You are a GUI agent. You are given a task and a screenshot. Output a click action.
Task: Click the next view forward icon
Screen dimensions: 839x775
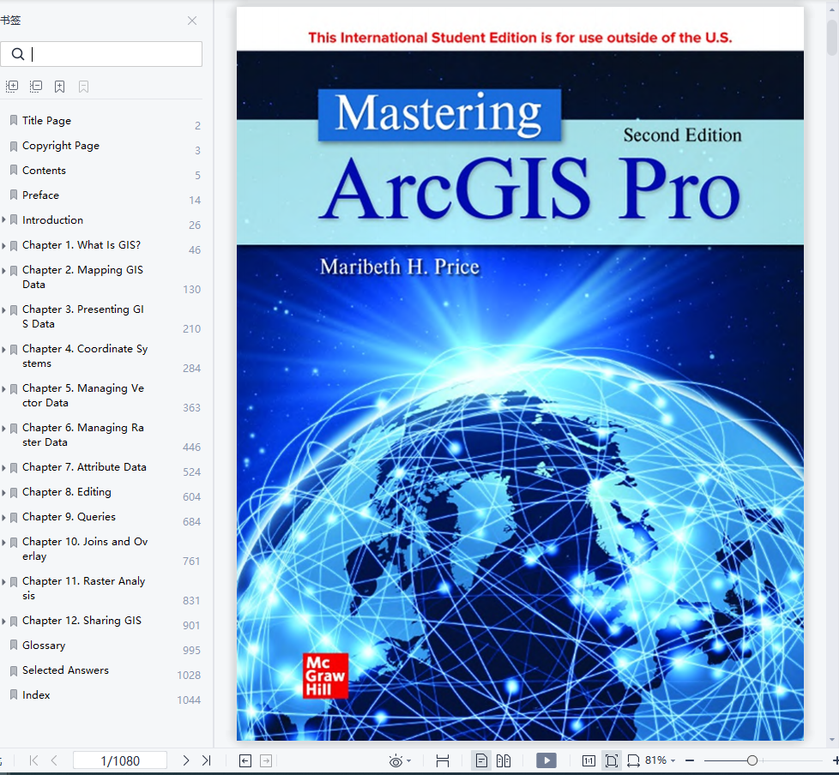coord(266,760)
